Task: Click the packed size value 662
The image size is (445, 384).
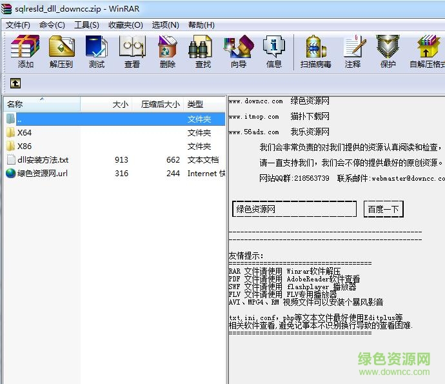Action: [173, 160]
